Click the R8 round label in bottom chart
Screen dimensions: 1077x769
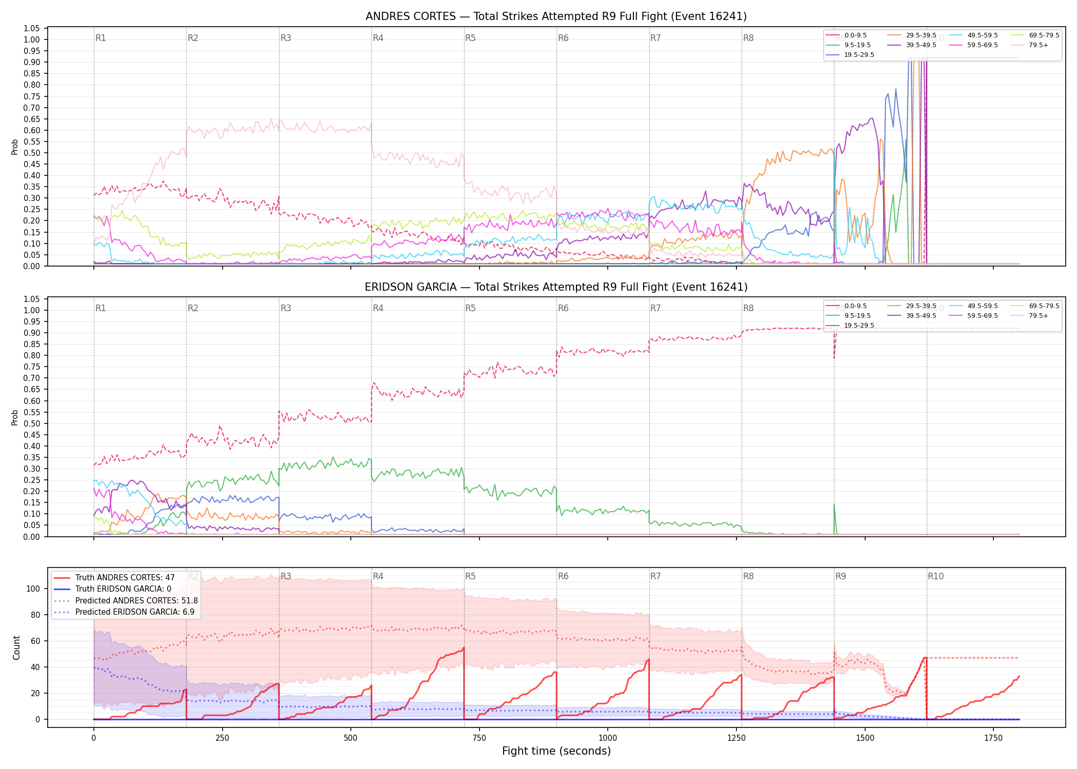pos(748,576)
